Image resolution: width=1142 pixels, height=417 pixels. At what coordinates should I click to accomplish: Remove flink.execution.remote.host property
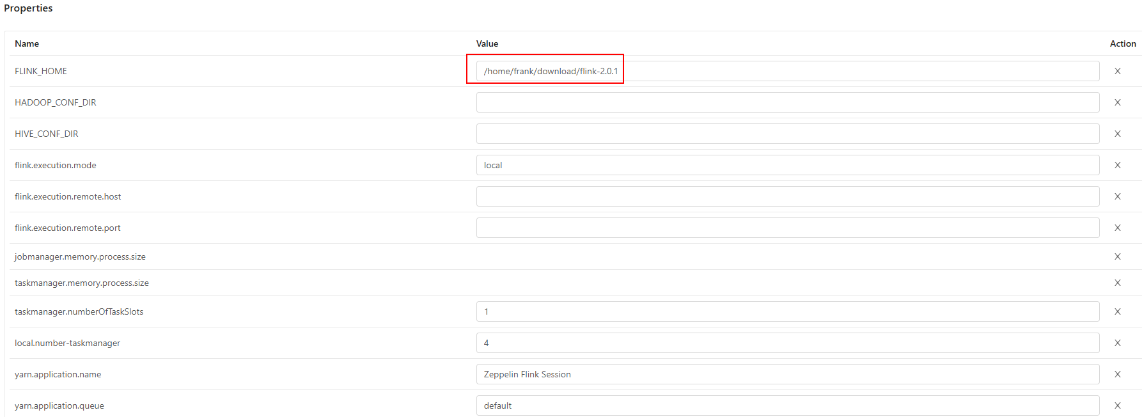click(x=1118, y=196)
